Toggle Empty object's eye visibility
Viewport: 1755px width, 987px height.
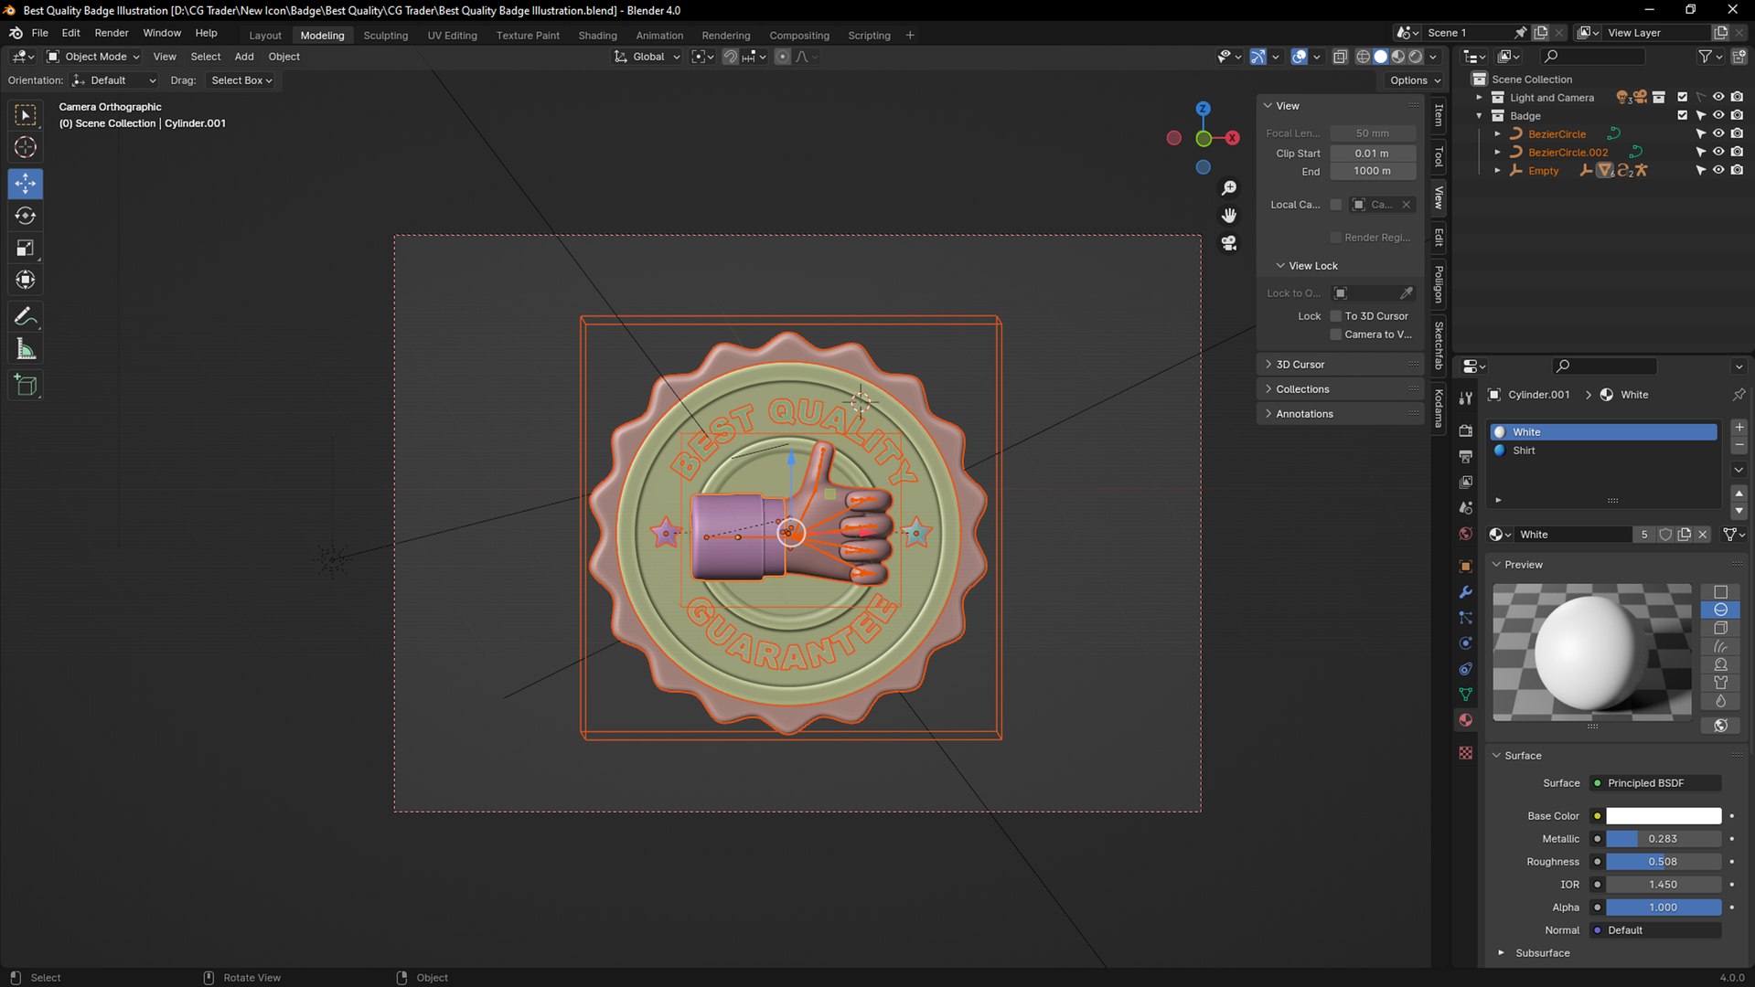coord(1718,170)
